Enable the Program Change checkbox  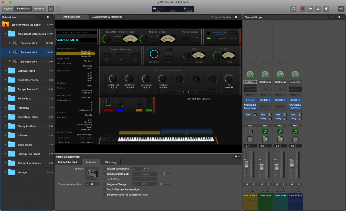tap(104, 184)
